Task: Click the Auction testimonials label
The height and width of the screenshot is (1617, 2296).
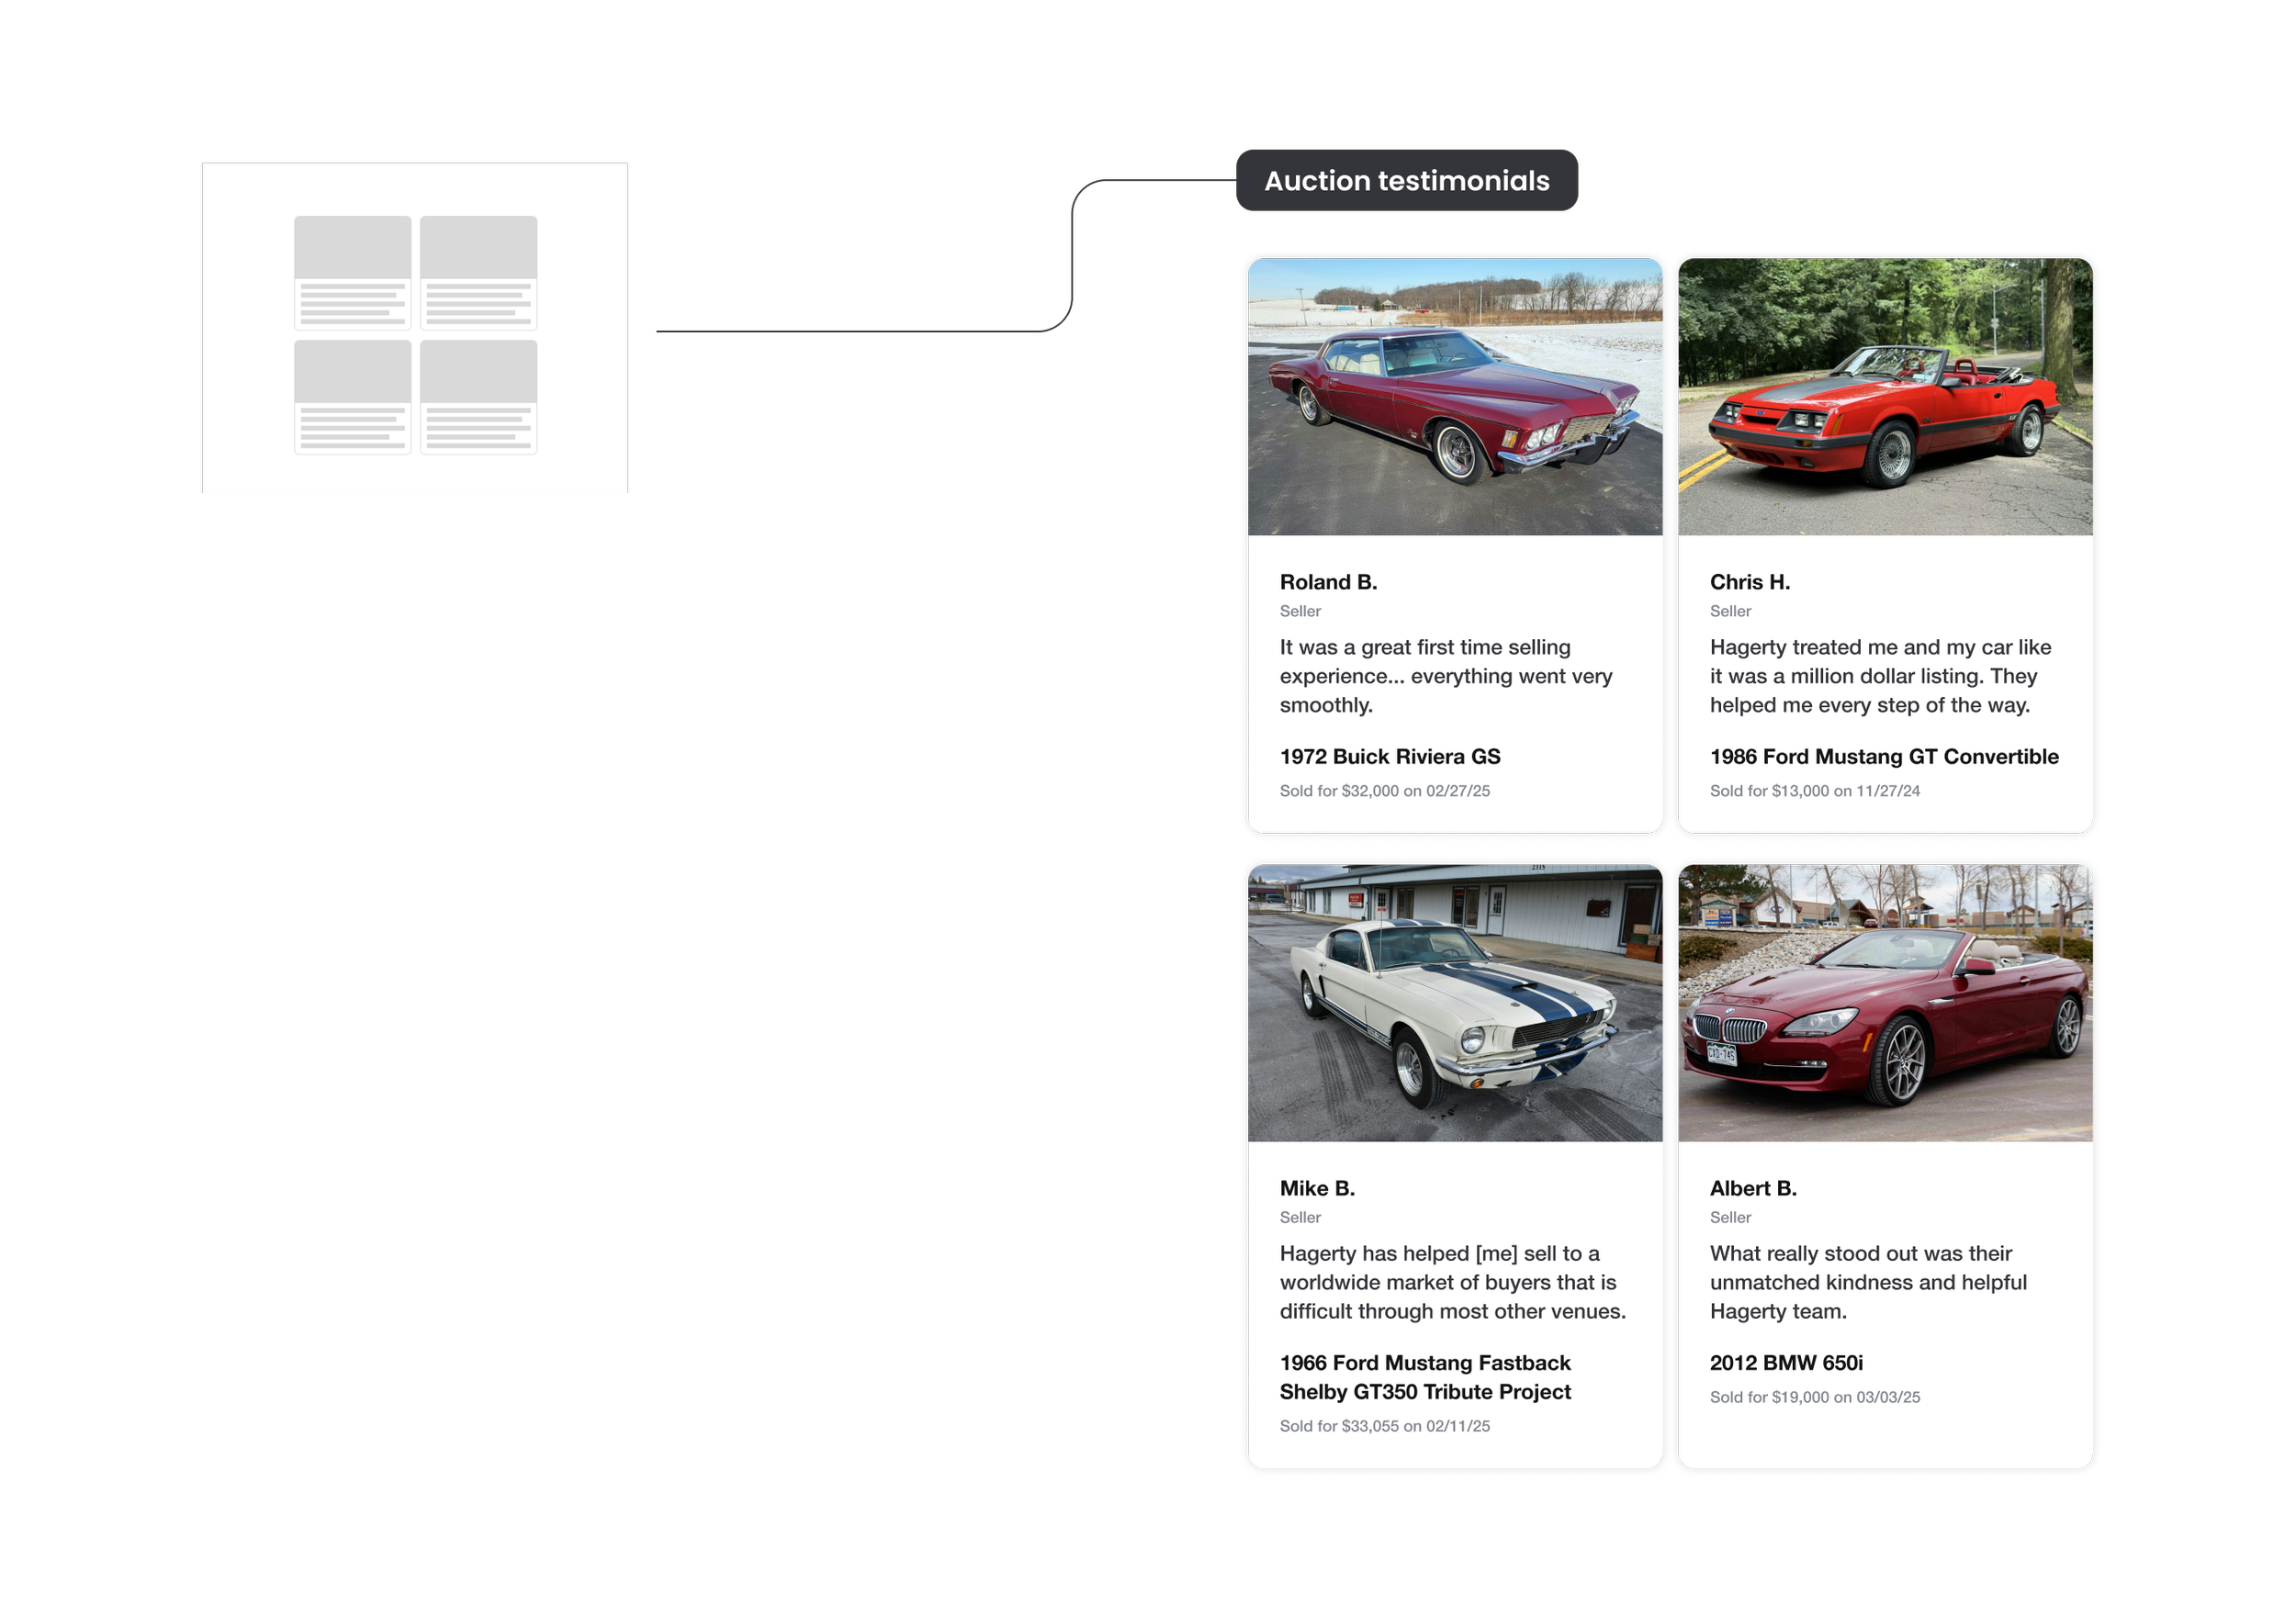Action: coord(1406,181)
